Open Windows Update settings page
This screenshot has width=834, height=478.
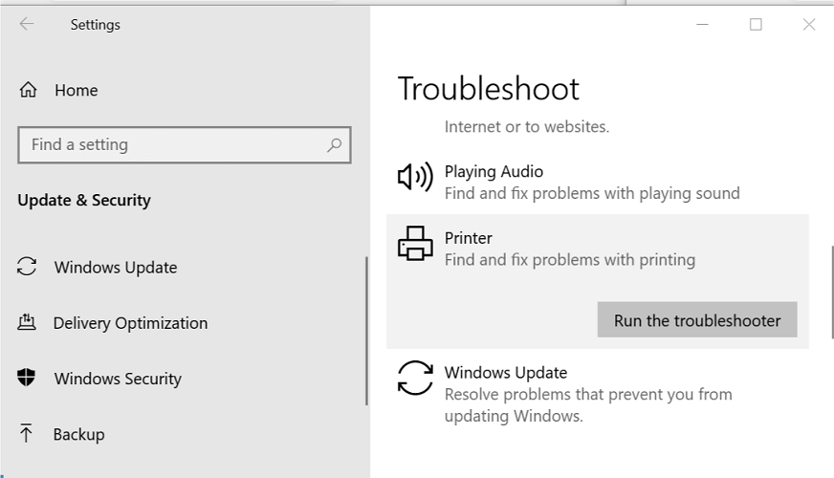[116, 267]
